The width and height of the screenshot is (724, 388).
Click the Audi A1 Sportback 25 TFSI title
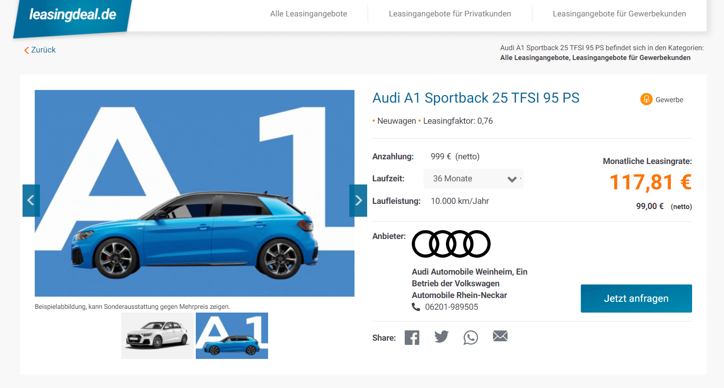[x=476, y=98]
